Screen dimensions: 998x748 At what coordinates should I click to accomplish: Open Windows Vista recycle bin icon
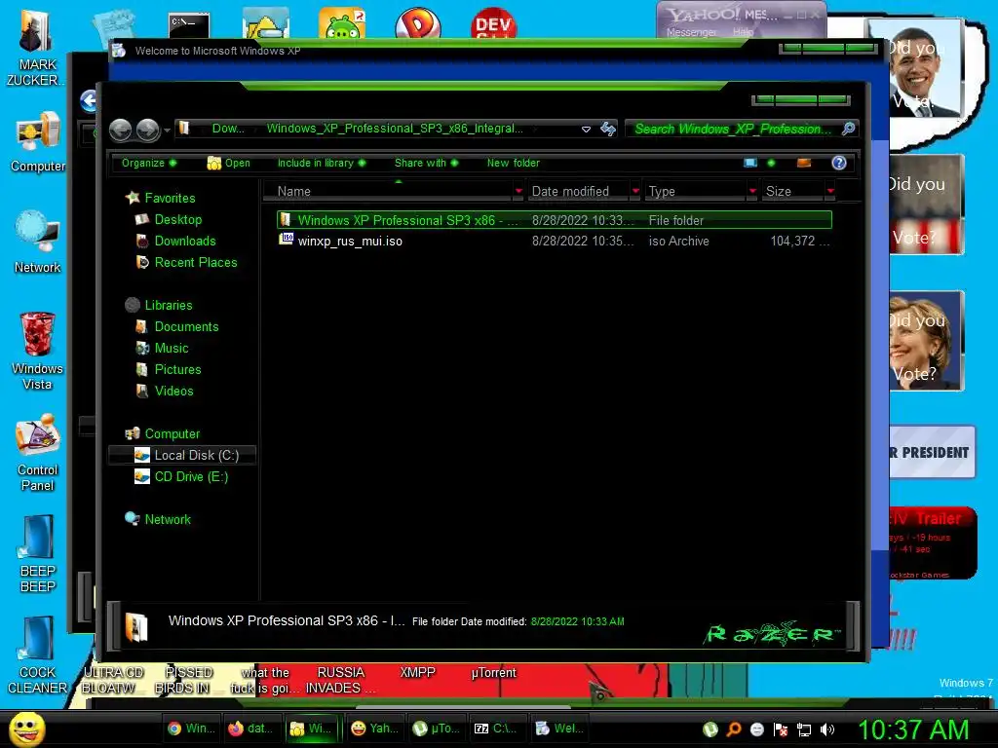click(37, 351)
